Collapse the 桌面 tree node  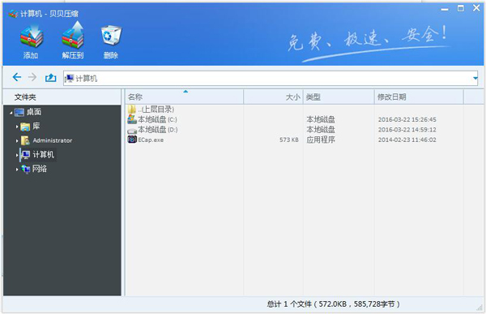(x=11, y=113)
